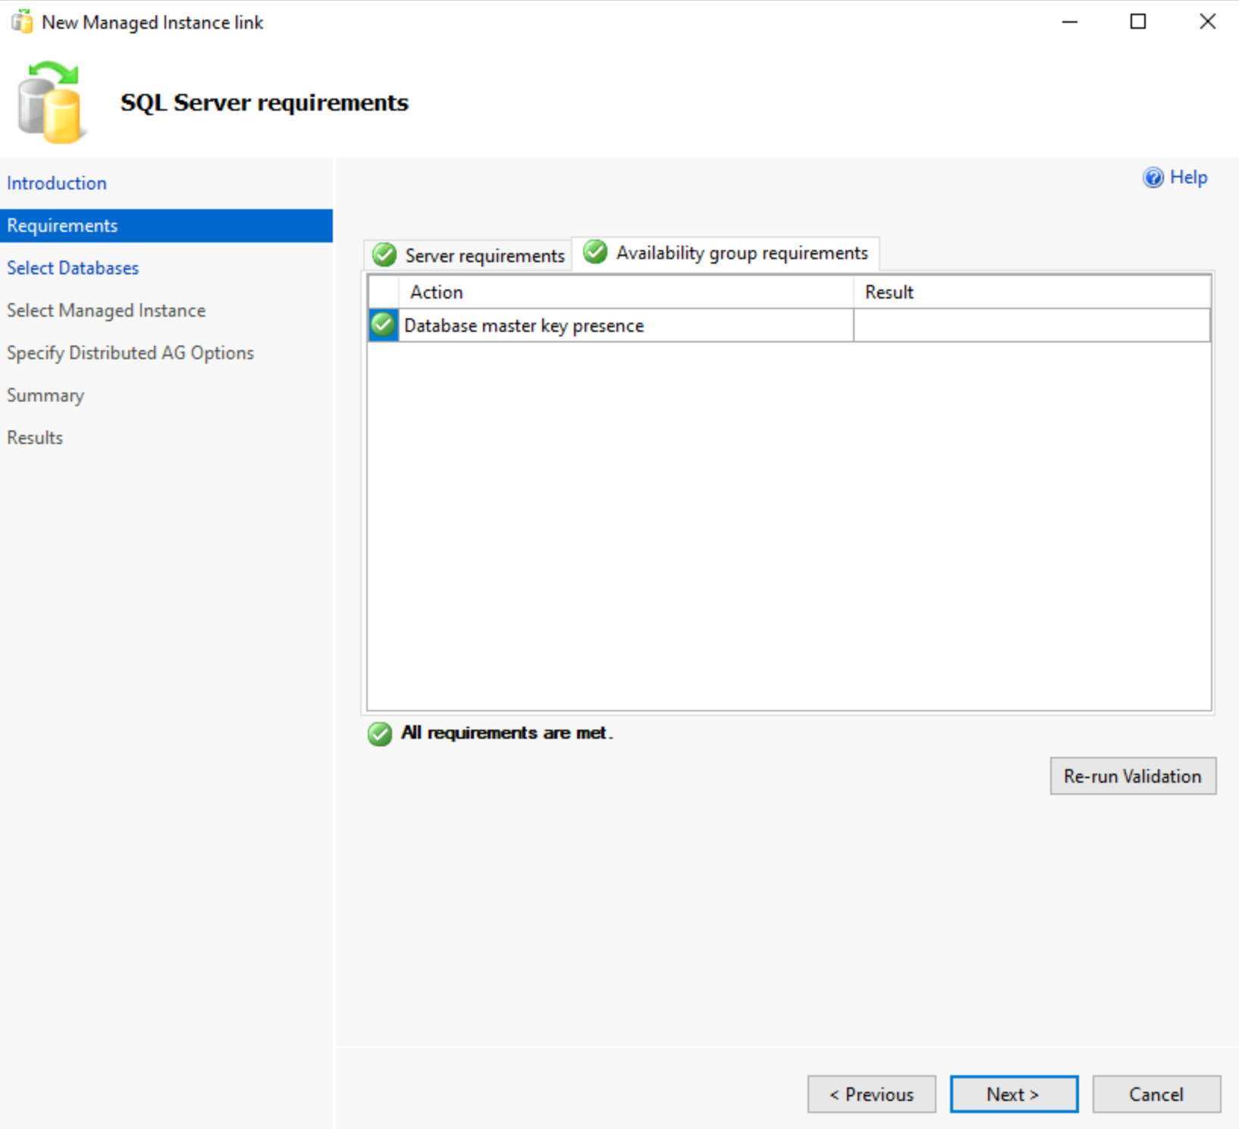Open Specify Distributed AG Options step

pos(130,352)
